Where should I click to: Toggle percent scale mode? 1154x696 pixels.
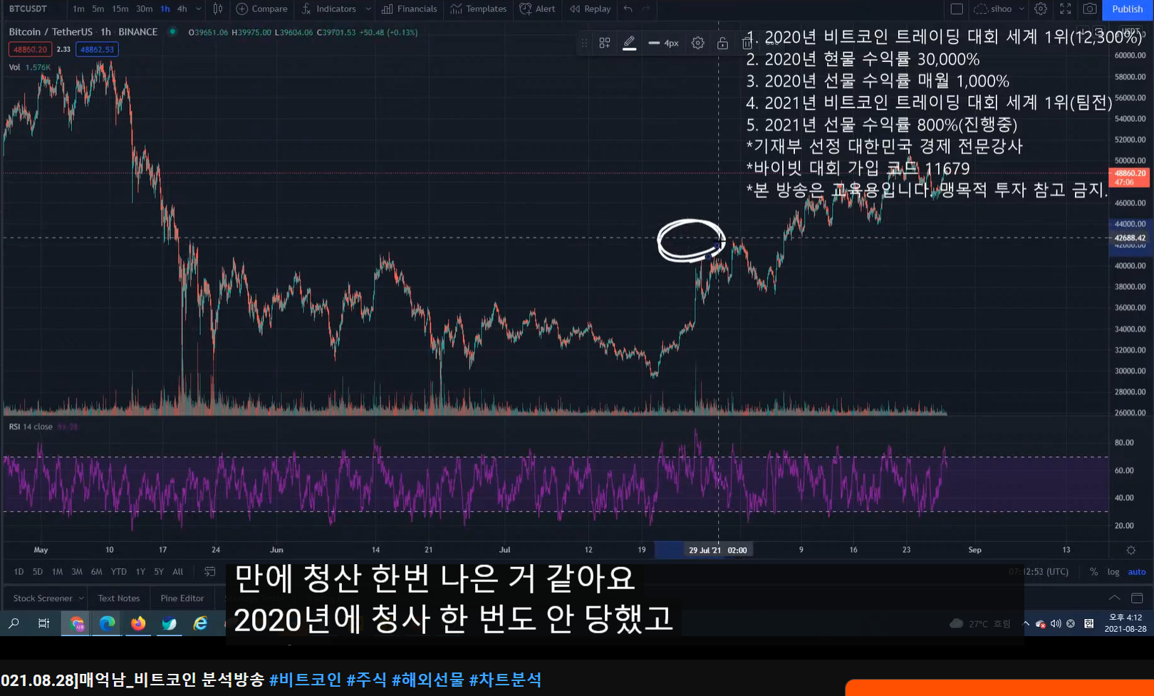(x=1093, y=571)
